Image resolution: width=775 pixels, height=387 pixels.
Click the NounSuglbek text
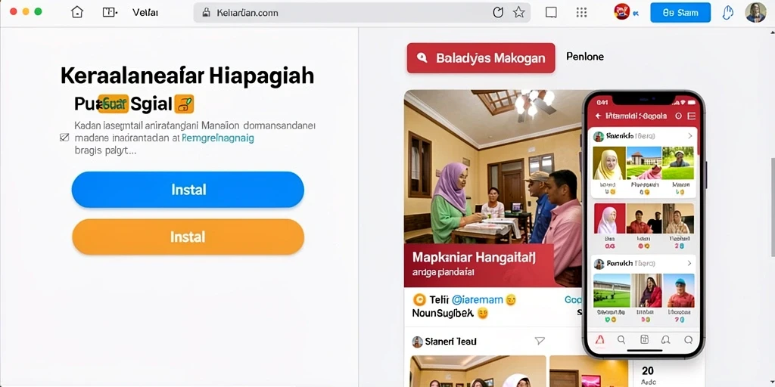pos(443,313)
